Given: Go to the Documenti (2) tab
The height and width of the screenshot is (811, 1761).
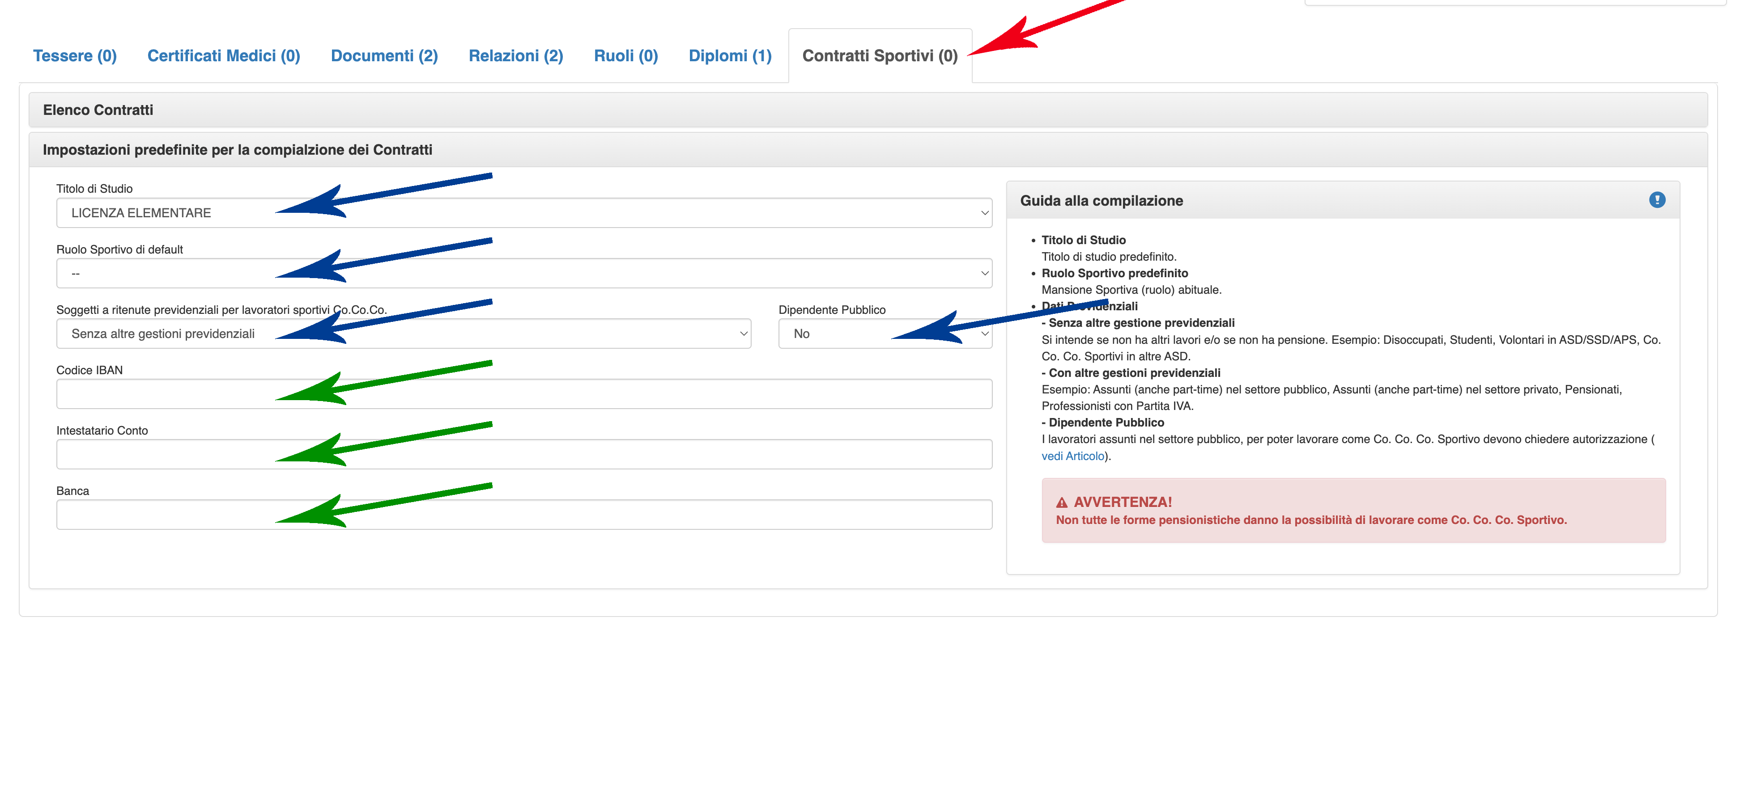Looking at the screenshot, I should (384, 55).
